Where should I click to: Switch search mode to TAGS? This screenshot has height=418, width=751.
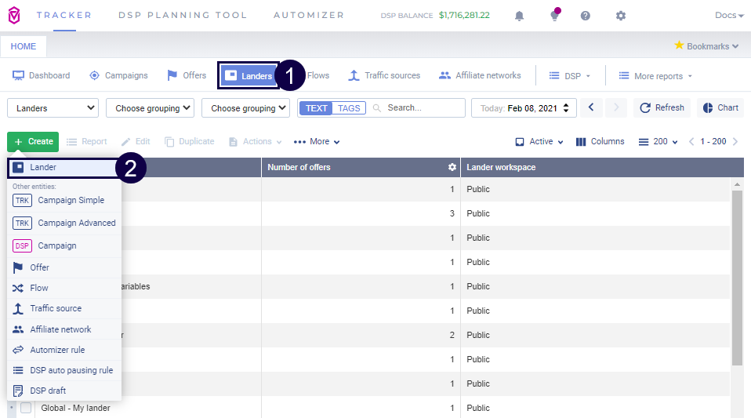click(x=349, y=108)
